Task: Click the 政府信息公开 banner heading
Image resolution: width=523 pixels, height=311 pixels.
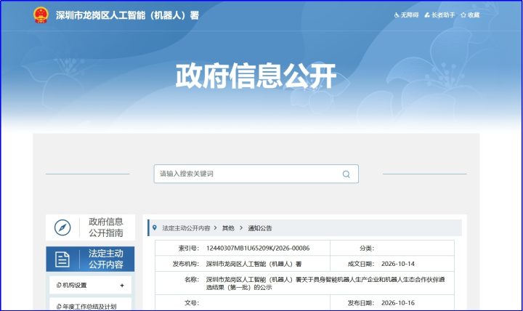Action: point(256,76)
